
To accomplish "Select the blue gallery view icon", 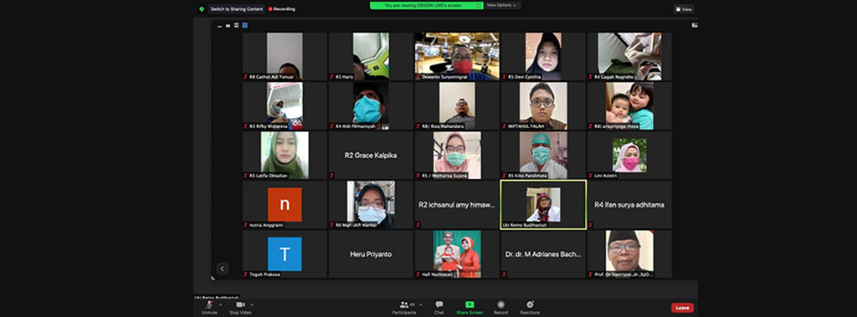I will coord(245,25).
